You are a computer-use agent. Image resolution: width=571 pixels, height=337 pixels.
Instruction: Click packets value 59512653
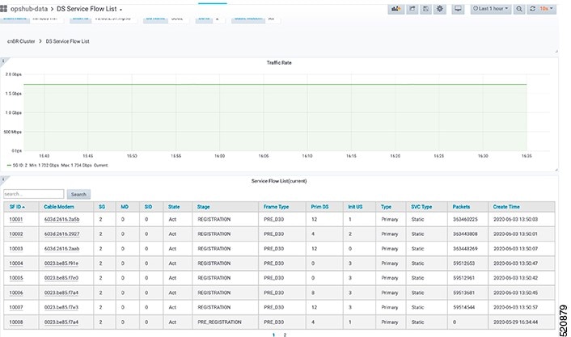click(464, 263)
